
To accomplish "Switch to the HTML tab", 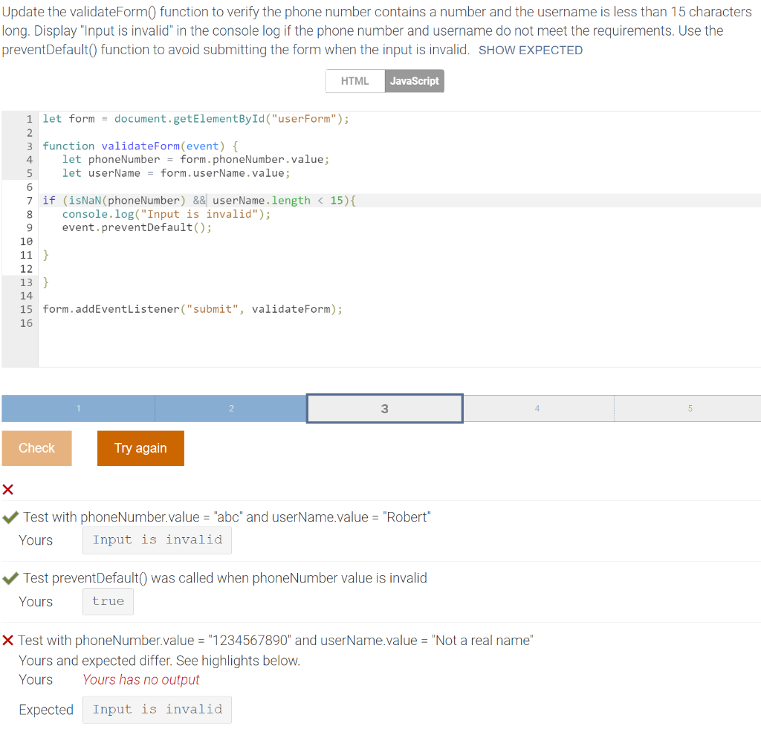I will (x=354, y=81).
